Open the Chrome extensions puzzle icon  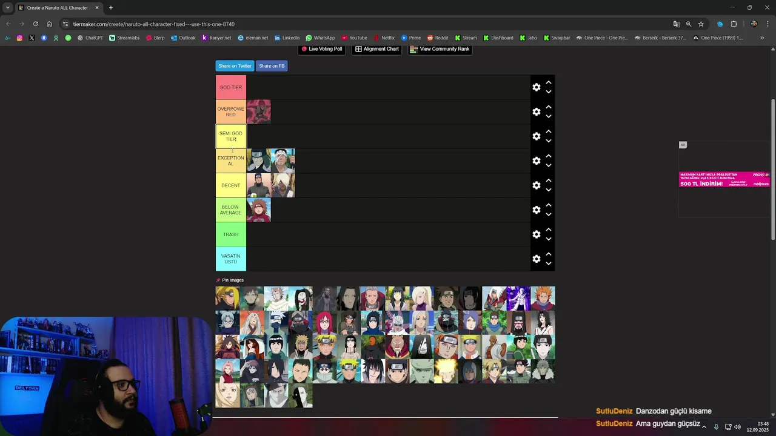pyautogui.click(x=734, y=24)
